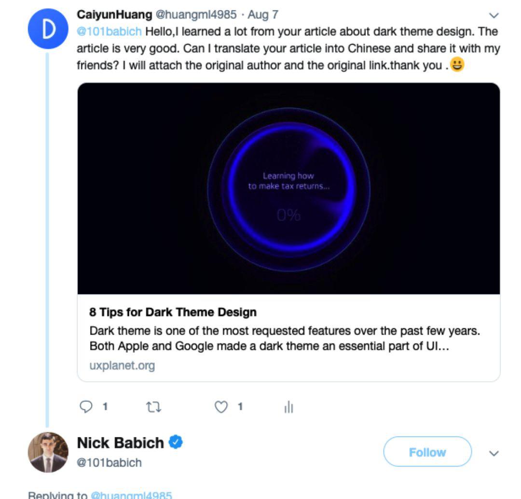Click the Nick Babich display name
Viewport: 521px width, 499px height.
120,443
